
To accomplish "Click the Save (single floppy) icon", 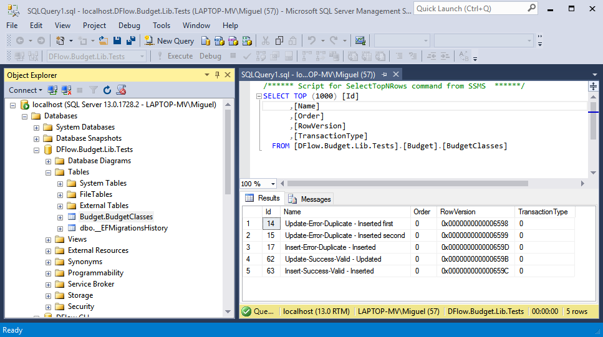I will pyautogui.click(x=117, y=40).
